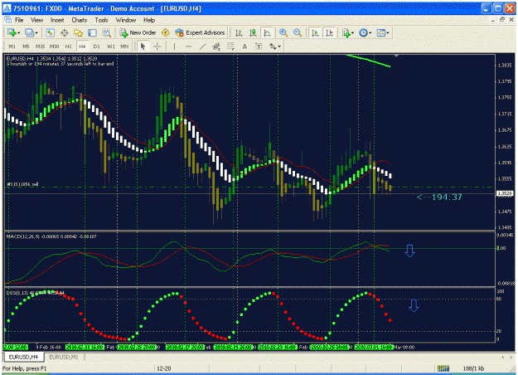The width and height of the screenshot is (518, 375).
Task: Toggle Expert Advisors on or off
Action: pos(200,32)
